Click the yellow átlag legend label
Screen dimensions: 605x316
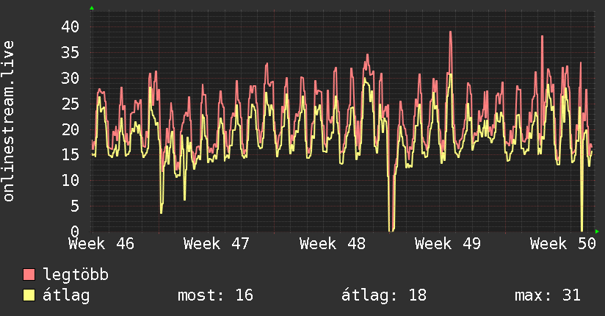point(66,295)
